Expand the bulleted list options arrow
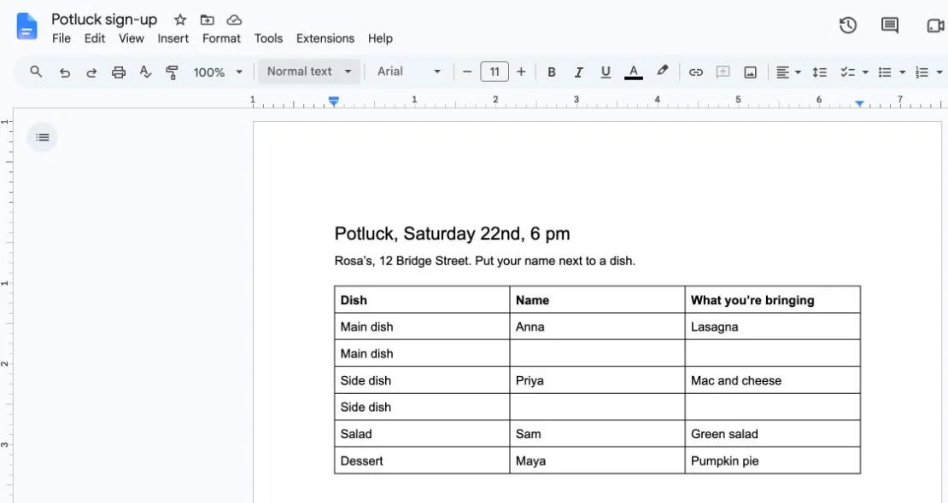This screenshot has height=503, width=948. point(902,72)
